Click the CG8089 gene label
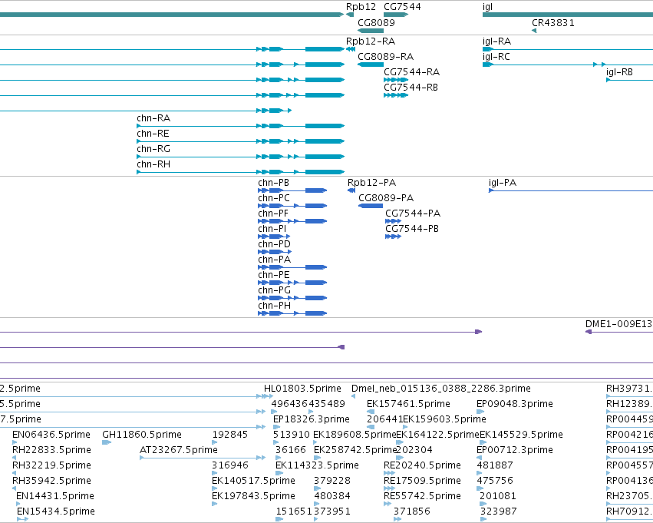653x523 pixels. coord(376,22)
